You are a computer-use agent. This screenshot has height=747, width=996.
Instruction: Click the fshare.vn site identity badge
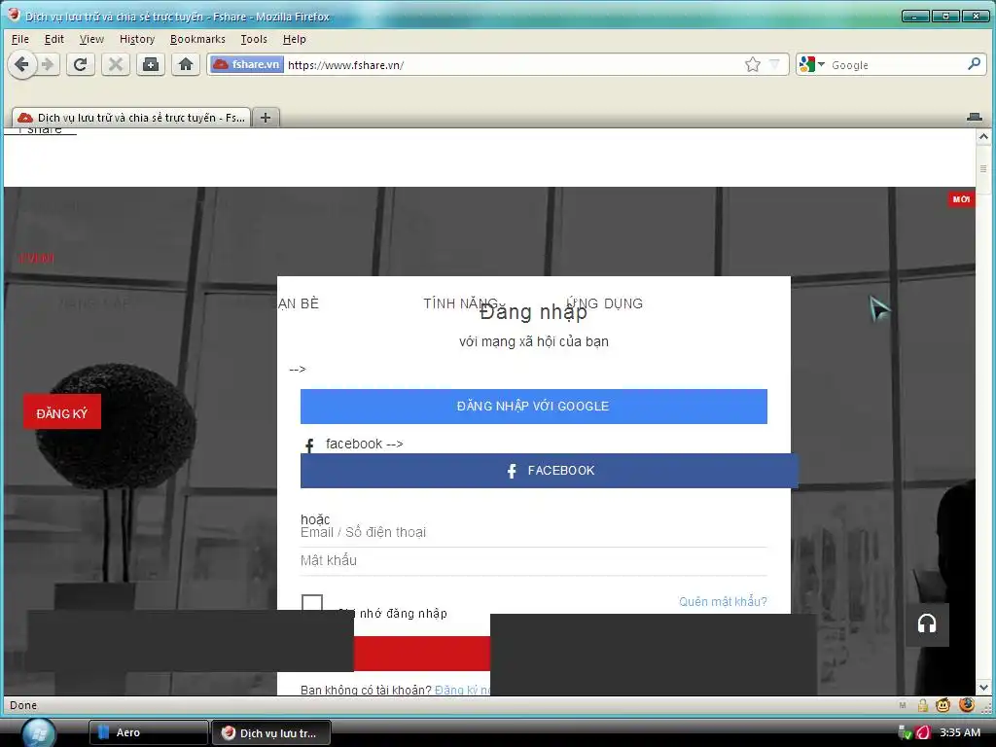247,65
